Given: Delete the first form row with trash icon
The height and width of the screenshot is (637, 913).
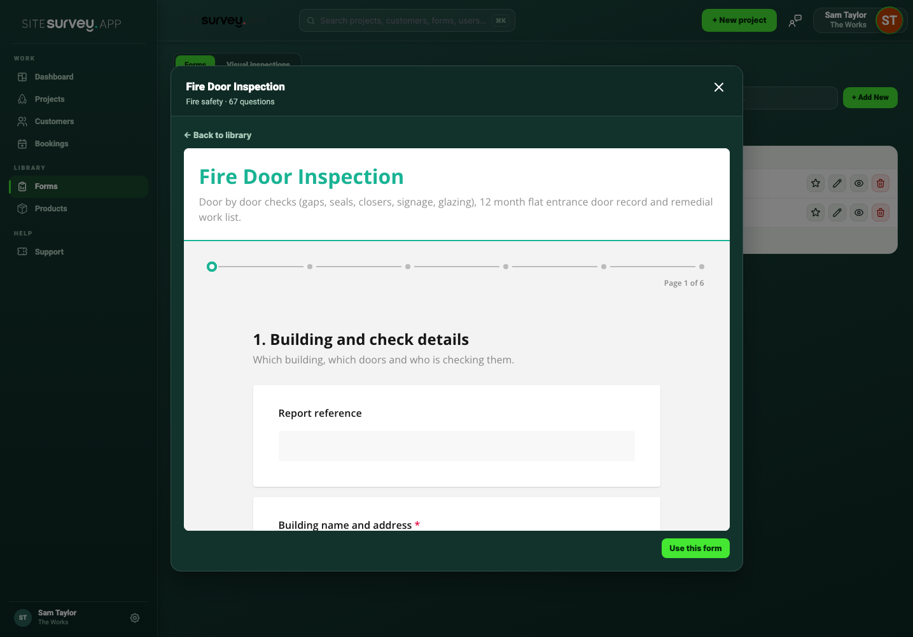Looking at the screenshot, I should [881, 183].
